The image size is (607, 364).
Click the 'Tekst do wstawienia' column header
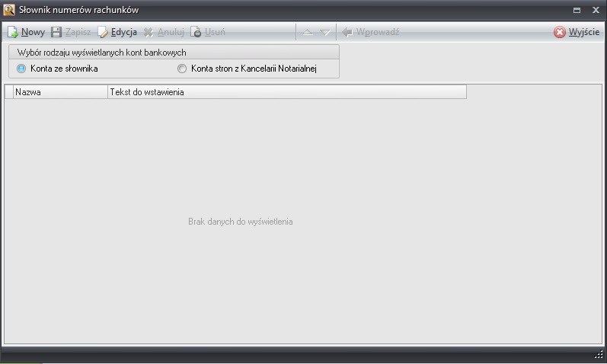coord(286,92)
